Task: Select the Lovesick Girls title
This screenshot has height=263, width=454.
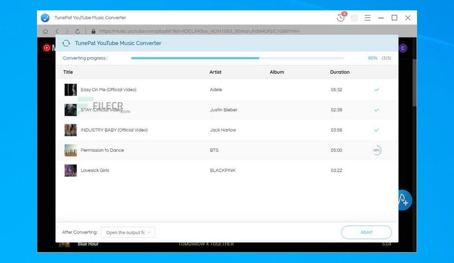Action: click(x=95, y=170)
